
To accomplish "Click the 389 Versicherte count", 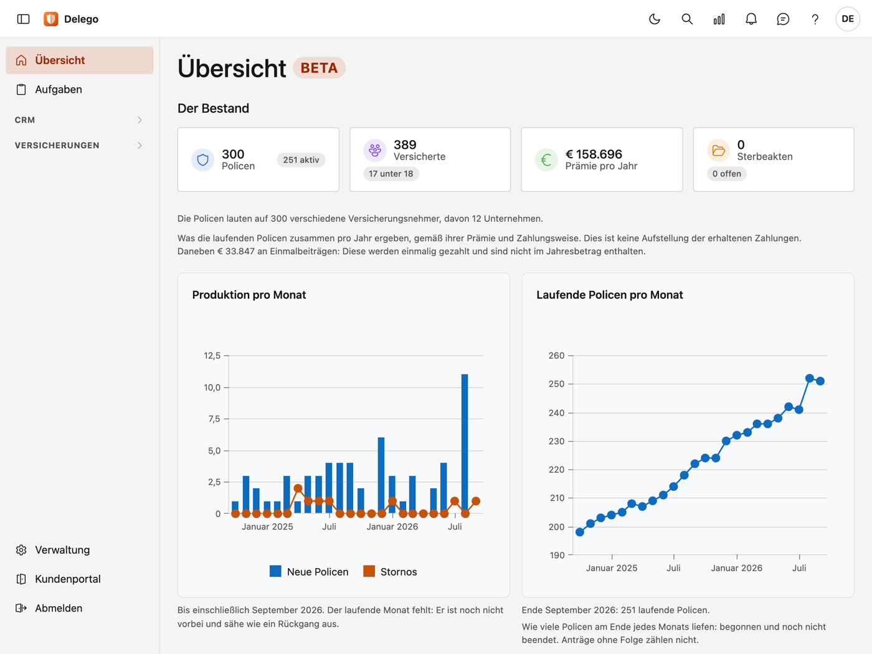I will (405, 145).
